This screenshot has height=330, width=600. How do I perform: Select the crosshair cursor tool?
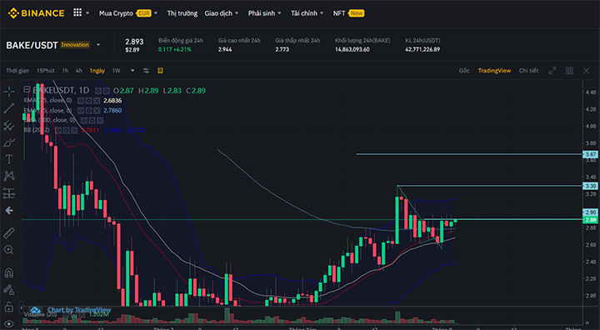pyautogui.click(x=9, y=91)
